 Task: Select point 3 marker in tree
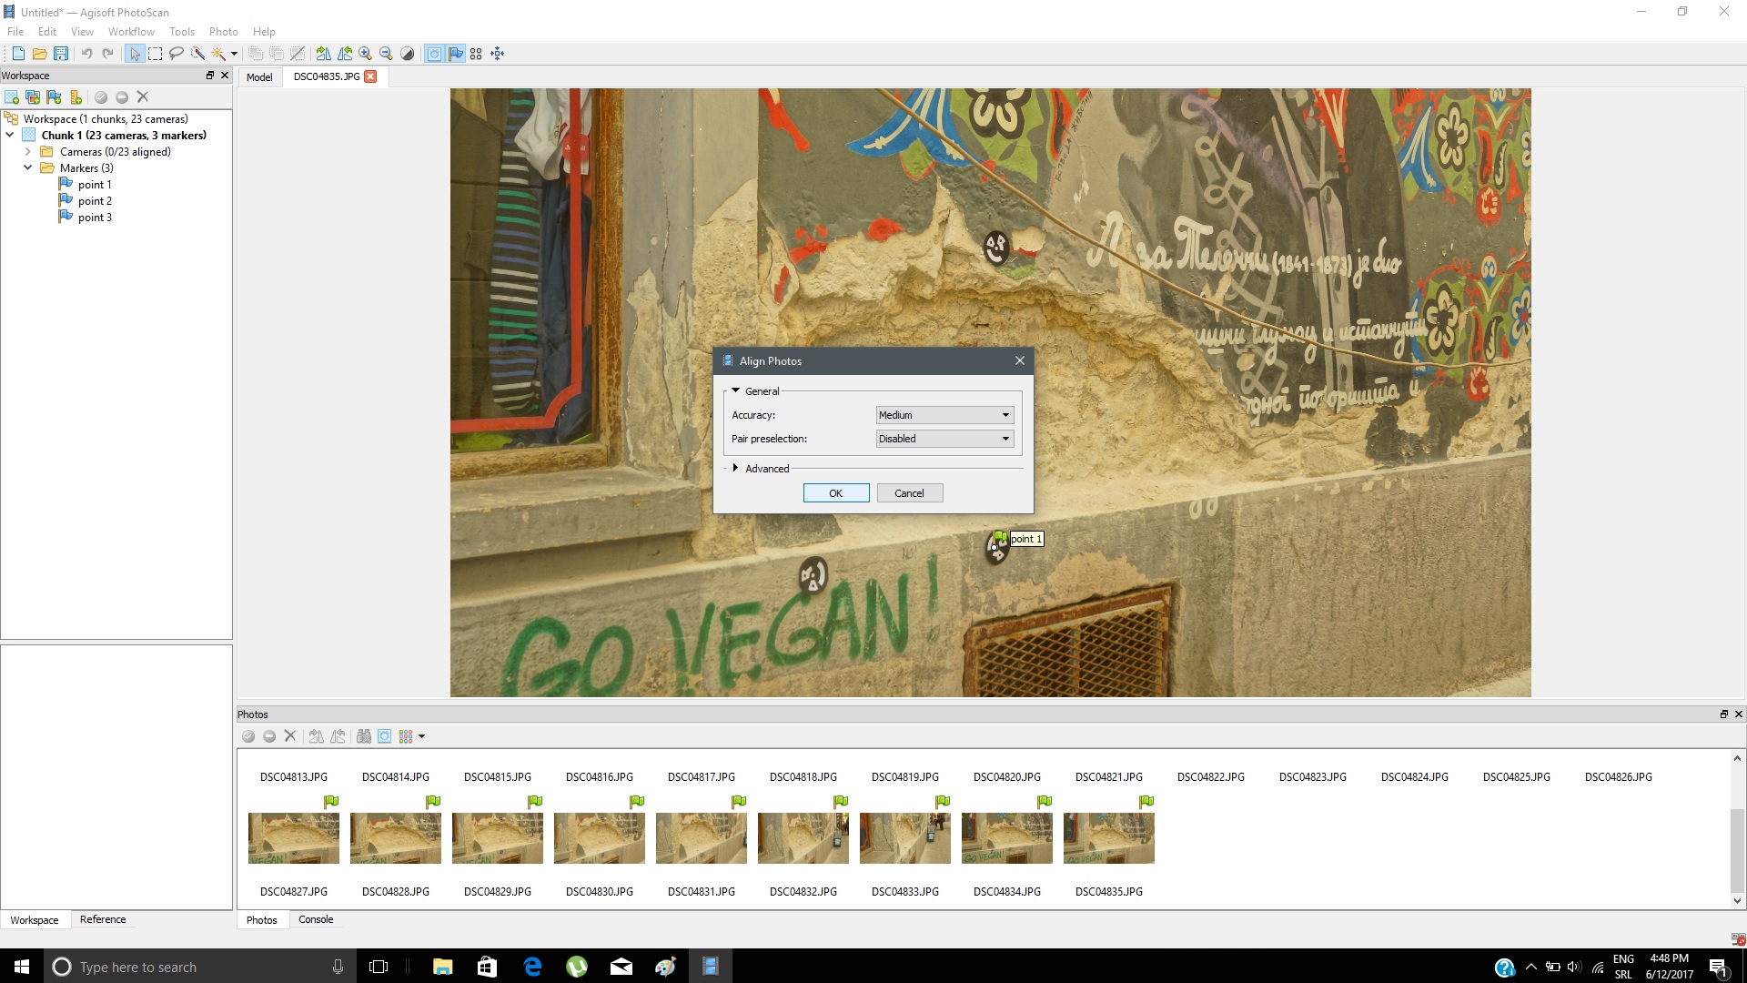tap(95, 218)
